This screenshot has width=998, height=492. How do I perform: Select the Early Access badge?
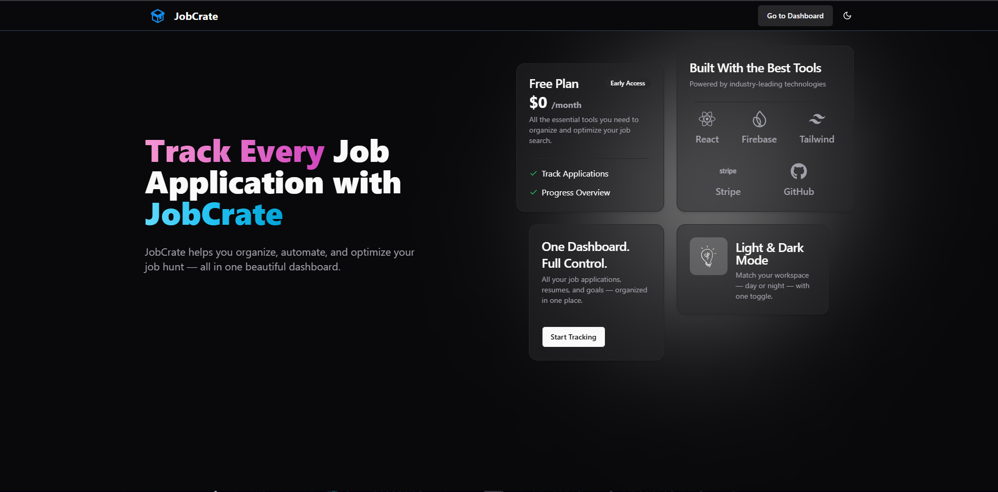pyautogui.click(x=627, y=83)
